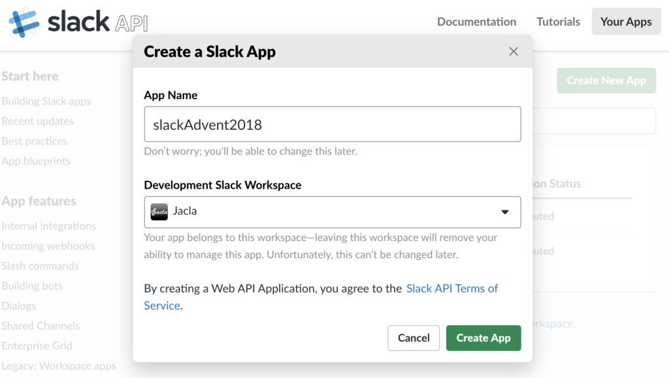
Task: Close the Create a Slack App dialog
Action: tap(514, 52)
